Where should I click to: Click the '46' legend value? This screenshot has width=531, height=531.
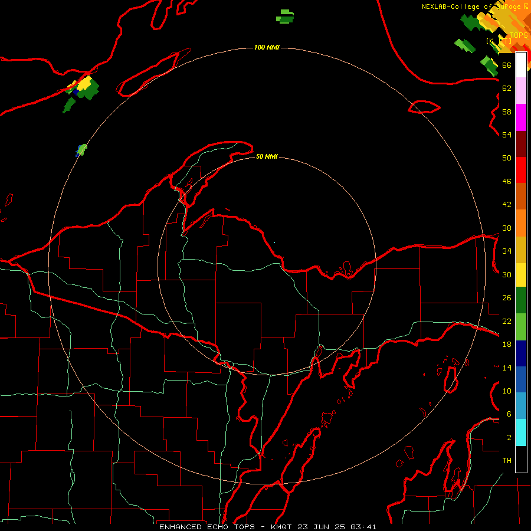507,181
